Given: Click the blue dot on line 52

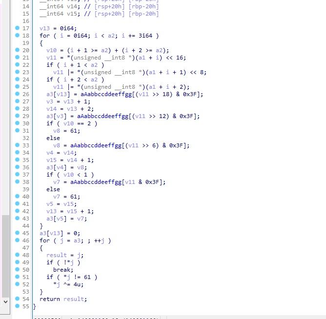Looking at the screenshot, I should (x=18, y=284).
